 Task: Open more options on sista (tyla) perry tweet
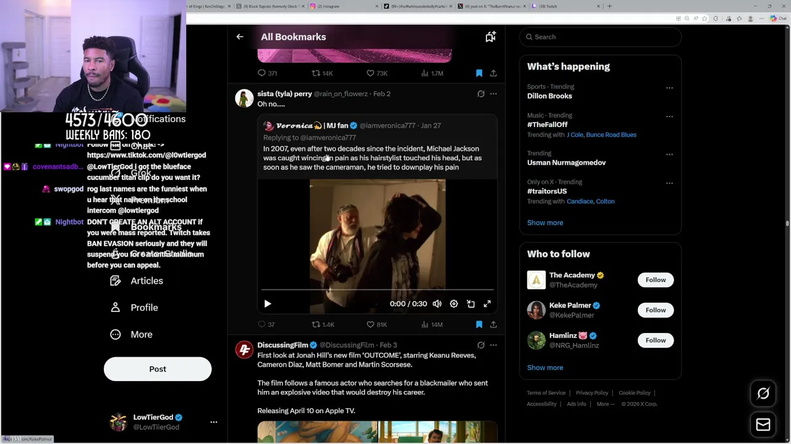(x=493, y=94)
